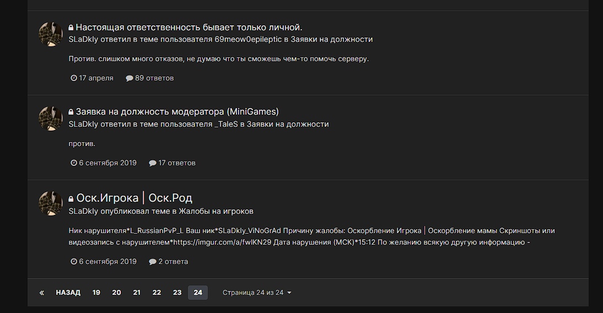Click comment bubble icon next to "2 ответа"
Viewport: 603px width, 313px height.
click(x=153, y=261)
